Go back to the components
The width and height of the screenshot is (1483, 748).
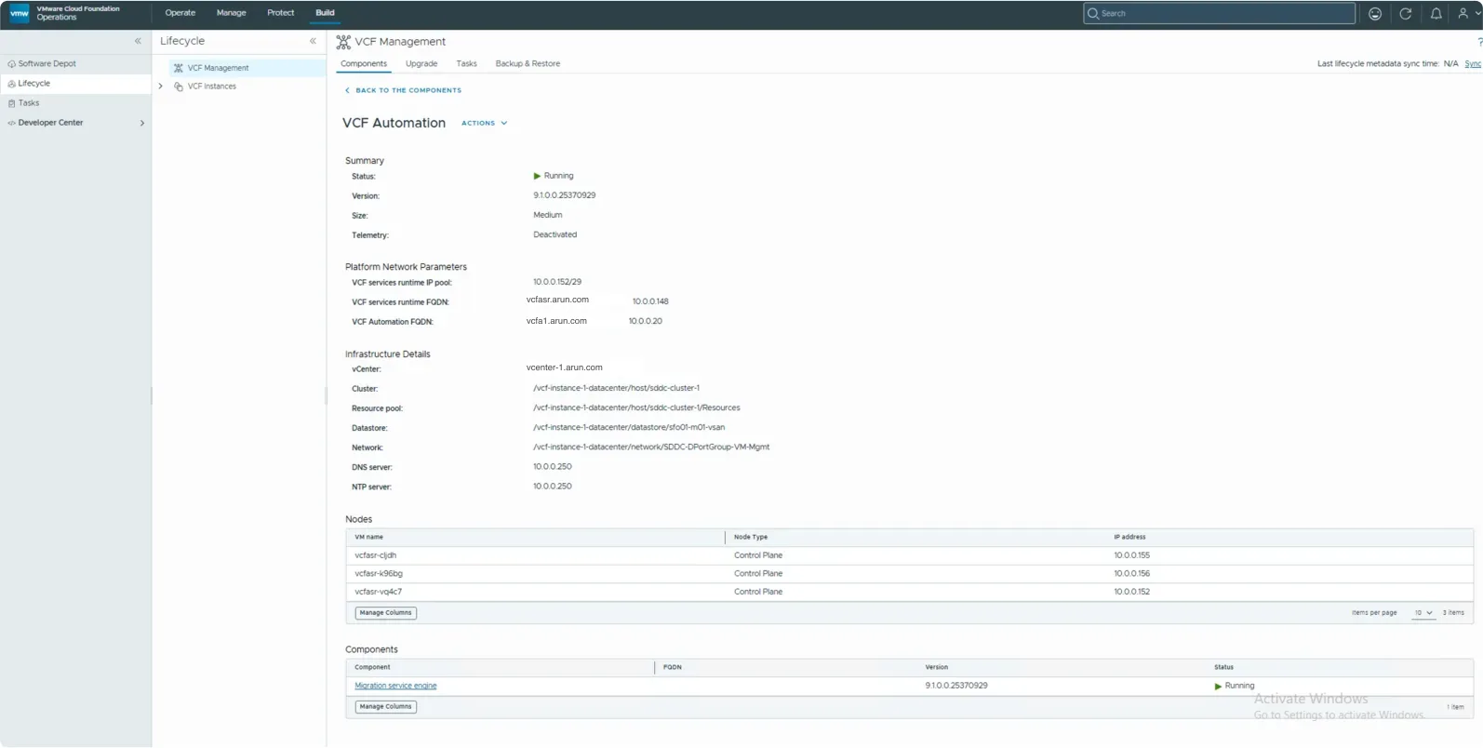403,90
